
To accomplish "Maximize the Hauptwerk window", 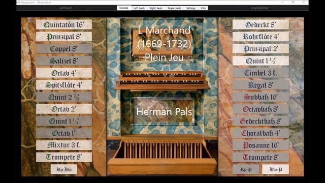I will pos(293,2).
